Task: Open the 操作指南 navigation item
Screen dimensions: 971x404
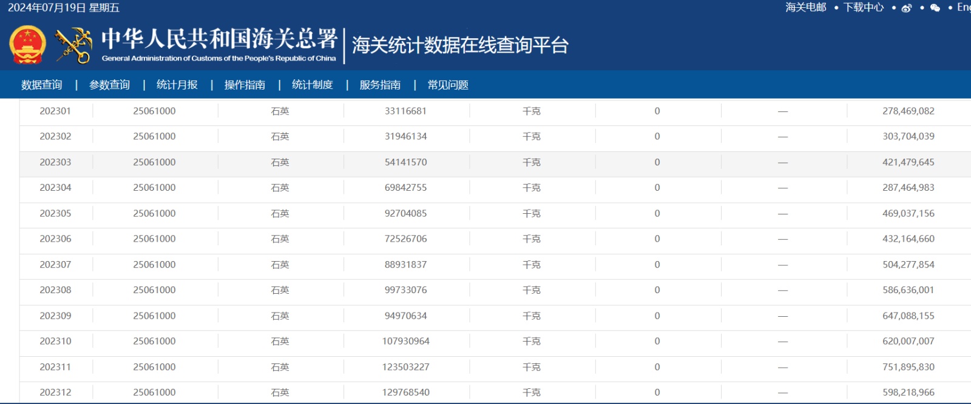Action: coord(245,85)
